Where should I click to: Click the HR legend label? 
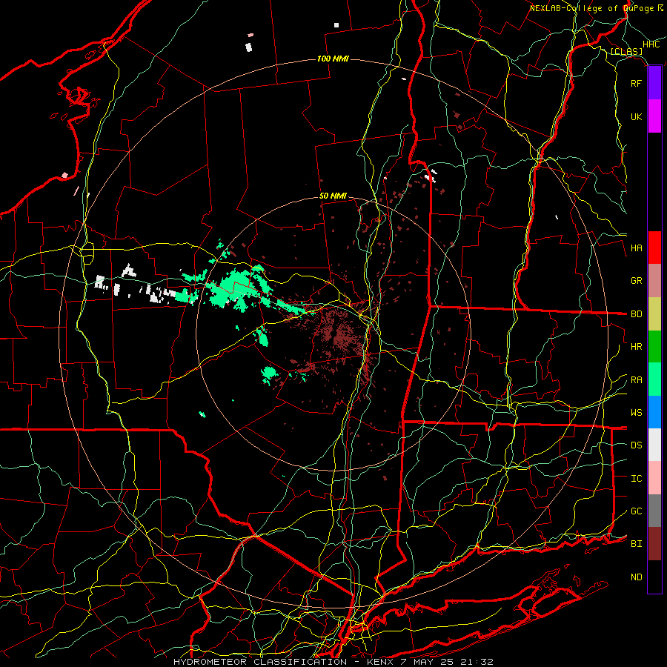pyautogui.click(x=636, y=347)
